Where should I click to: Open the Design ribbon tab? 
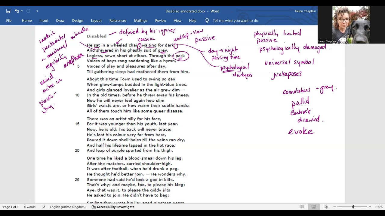(x=78, y=21)
